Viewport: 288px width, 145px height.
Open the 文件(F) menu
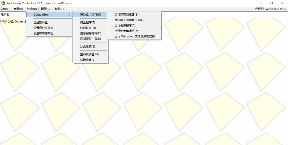[x=5, y=9]
